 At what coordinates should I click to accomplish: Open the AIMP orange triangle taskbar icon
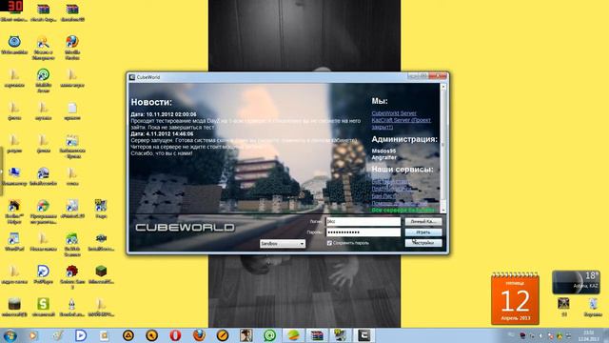point(128,335)
